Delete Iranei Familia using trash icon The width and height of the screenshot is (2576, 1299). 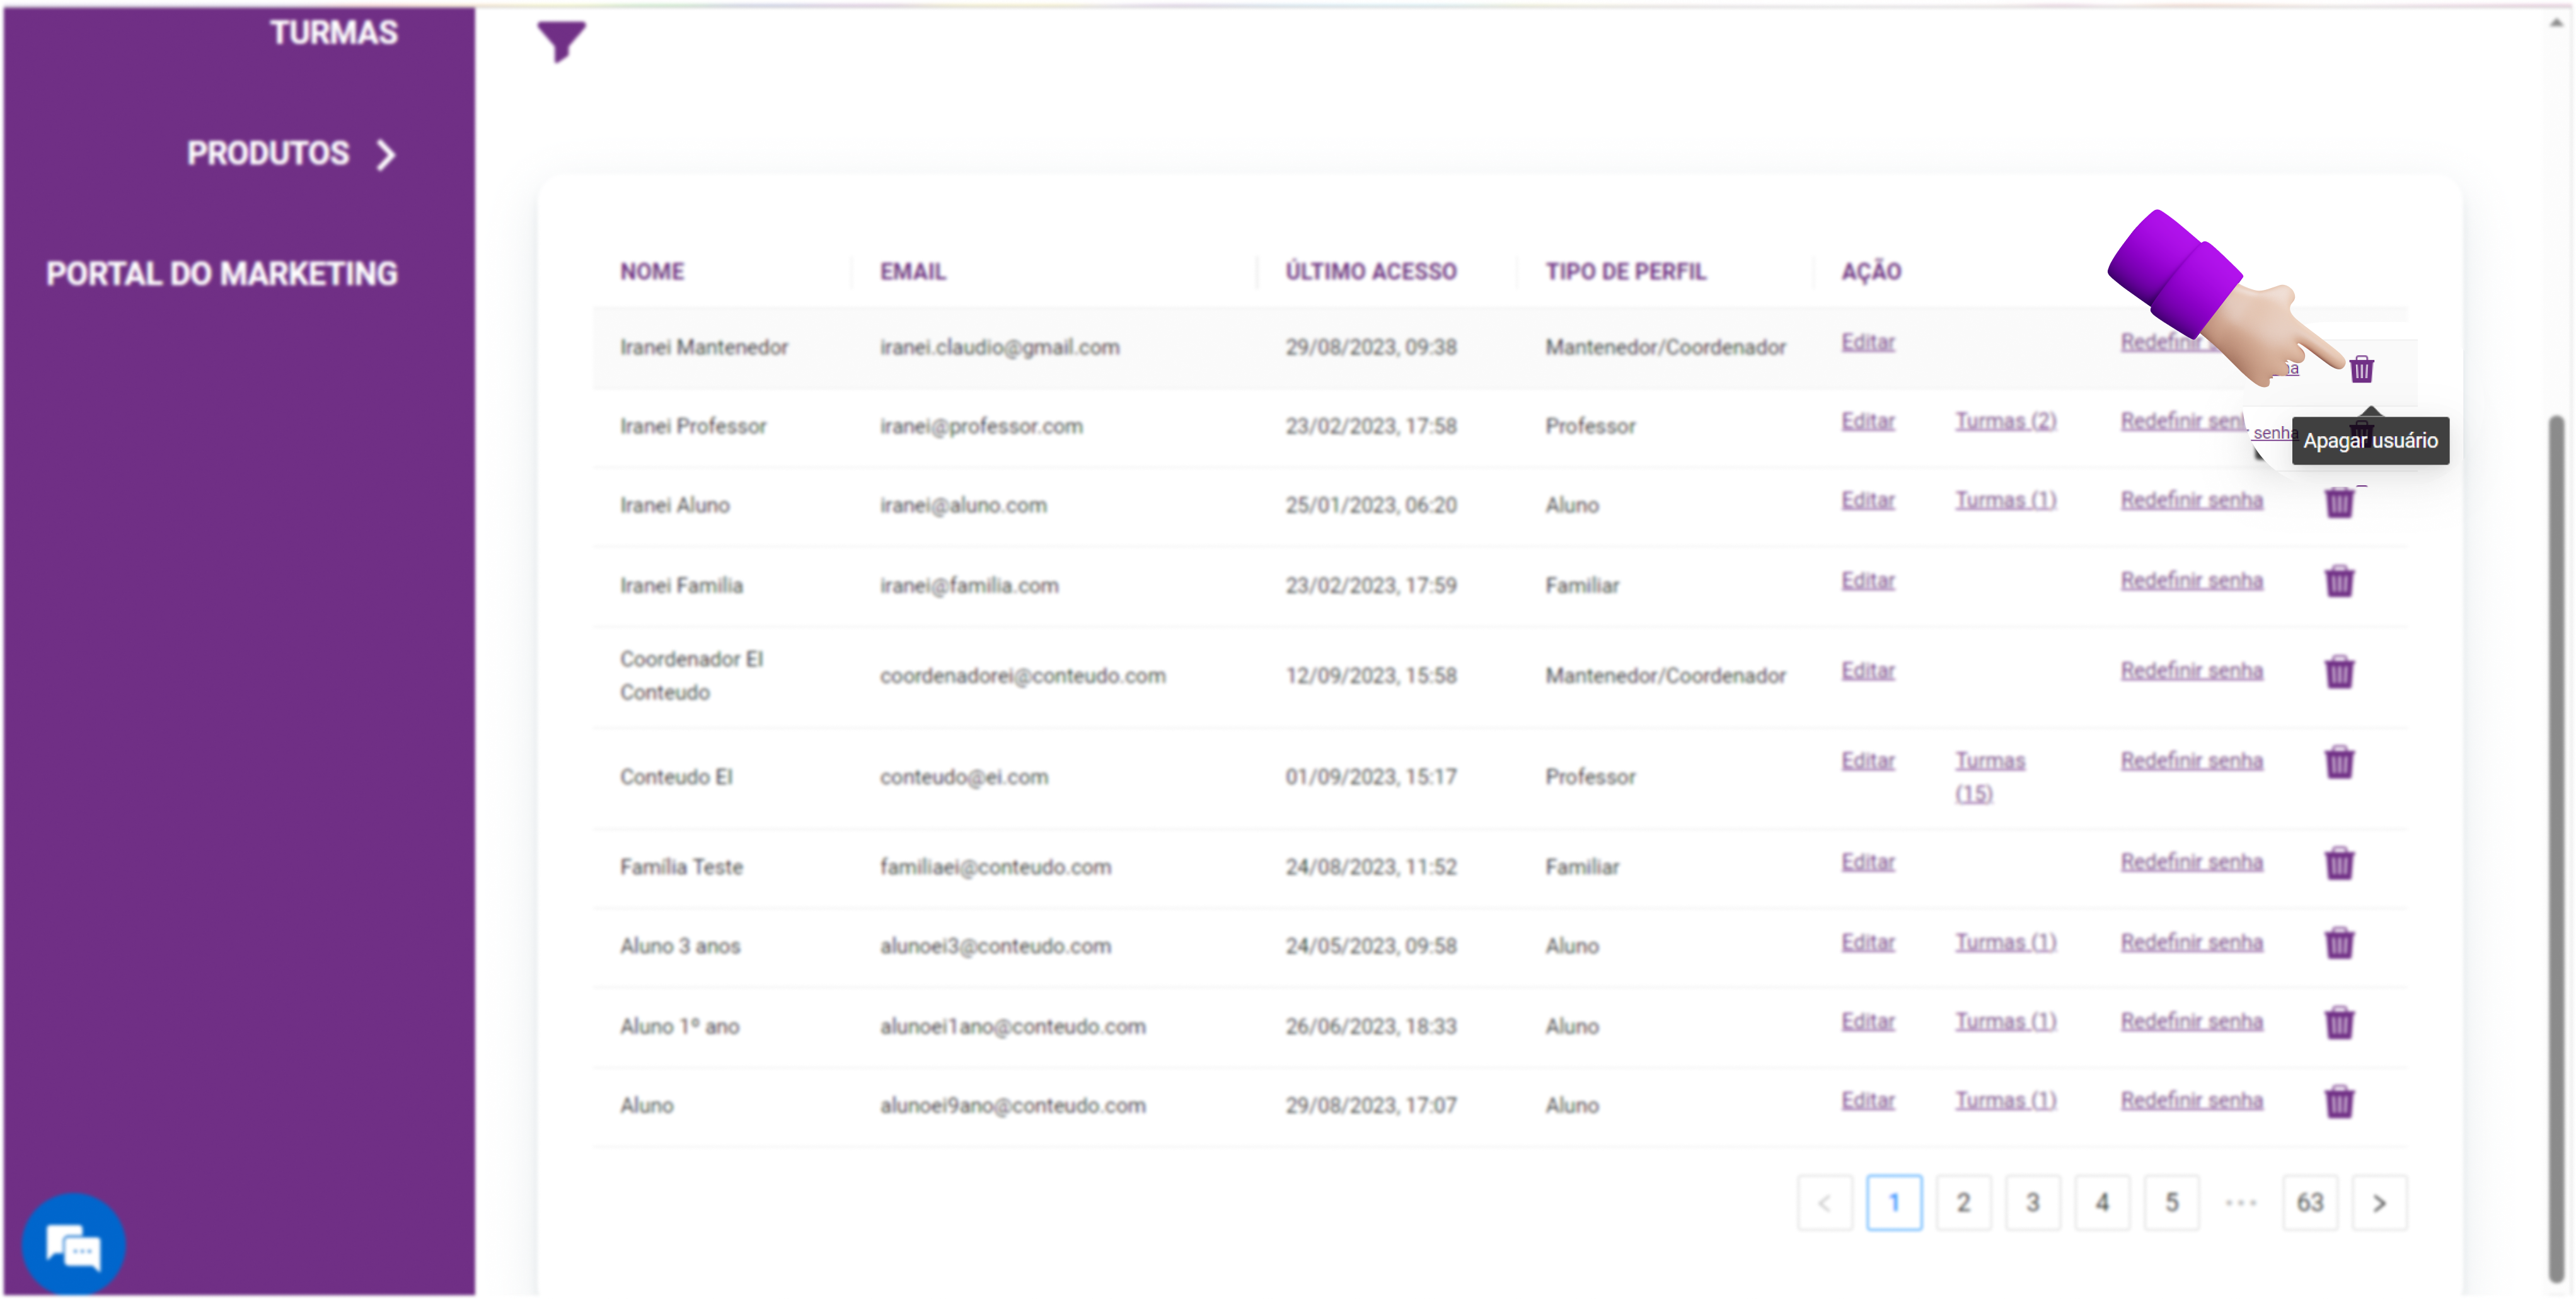2339,581
